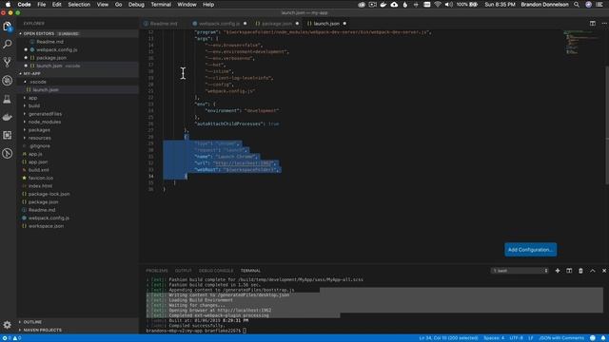
Task: Open Wi-Fi menu in macOS menu bar
Action: pyautogui.click(x=438, y=5)
